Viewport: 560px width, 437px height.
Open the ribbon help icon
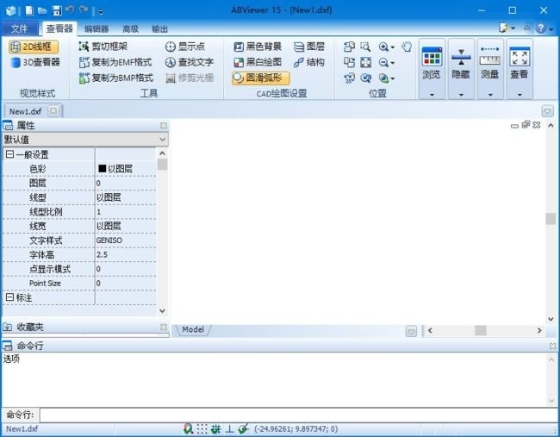pyautogui.click(x=541, y=28)
